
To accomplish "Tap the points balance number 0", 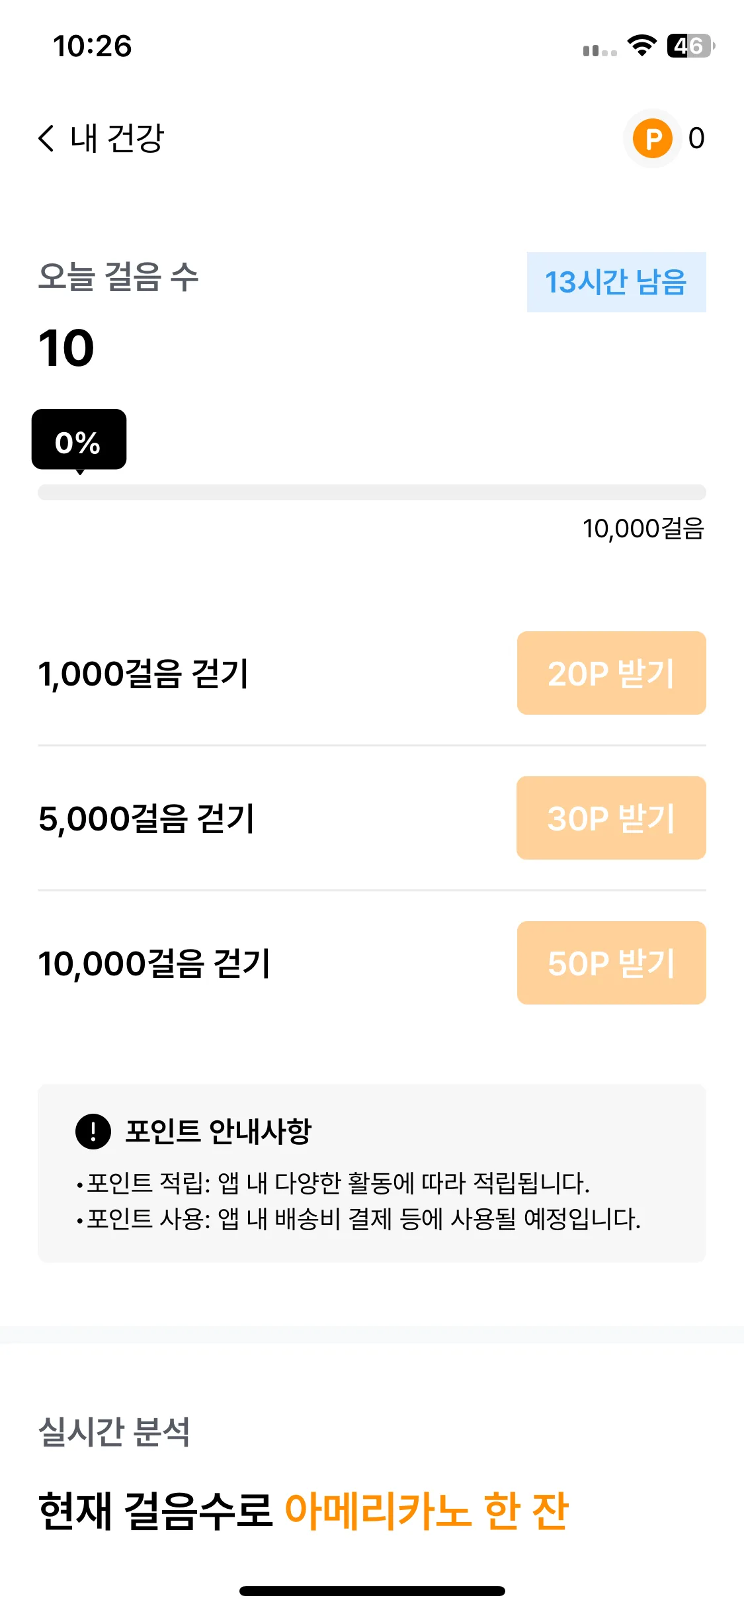I will 696,138.
